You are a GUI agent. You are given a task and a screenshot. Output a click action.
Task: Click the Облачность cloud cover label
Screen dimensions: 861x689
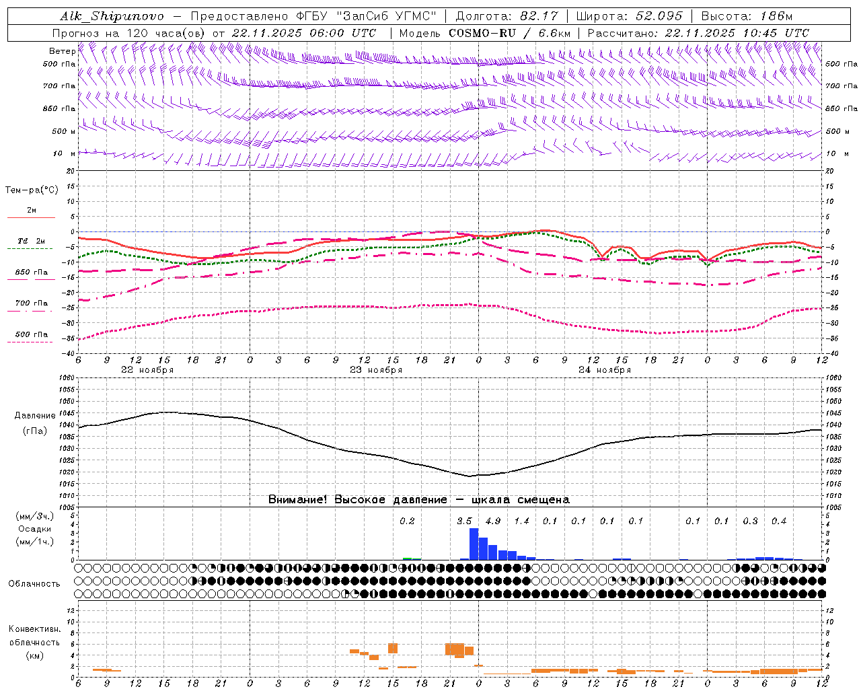pos(34,583)
